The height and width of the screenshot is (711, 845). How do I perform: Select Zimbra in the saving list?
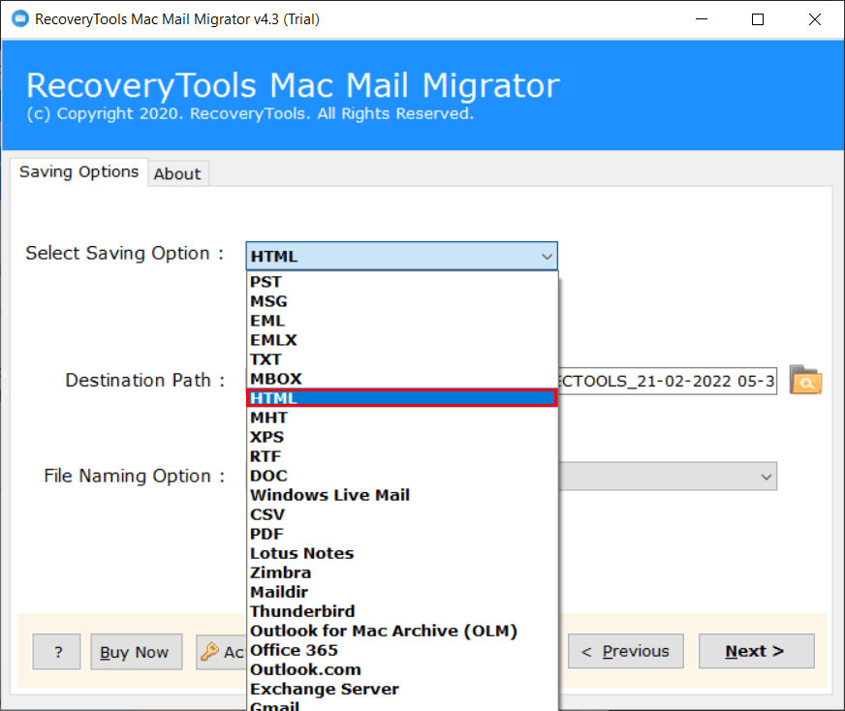pos(402,572)
